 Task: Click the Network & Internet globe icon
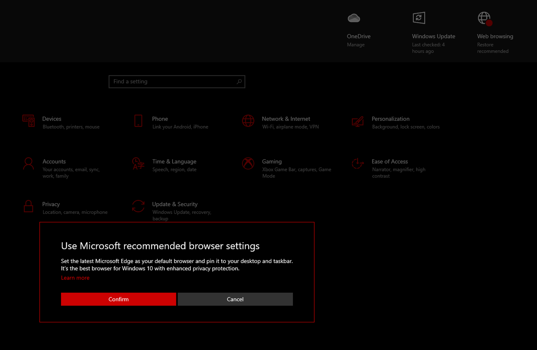(x=248, y=121)
